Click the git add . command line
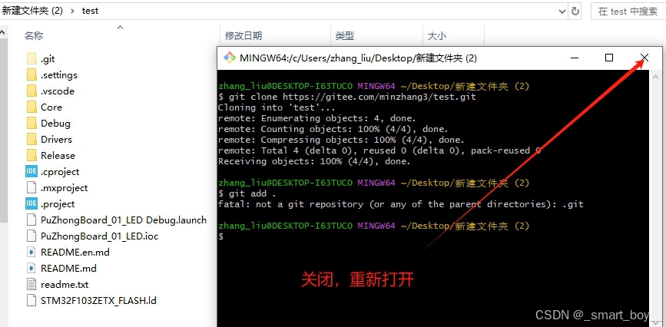Image resolution: width=666 pixels, height=327 pixels. point(247,193)
